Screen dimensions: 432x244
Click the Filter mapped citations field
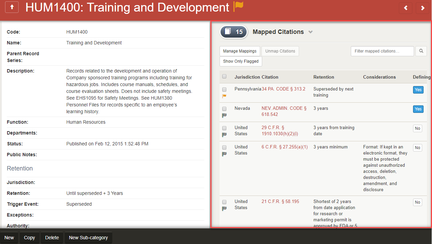(x=382, y=51)
